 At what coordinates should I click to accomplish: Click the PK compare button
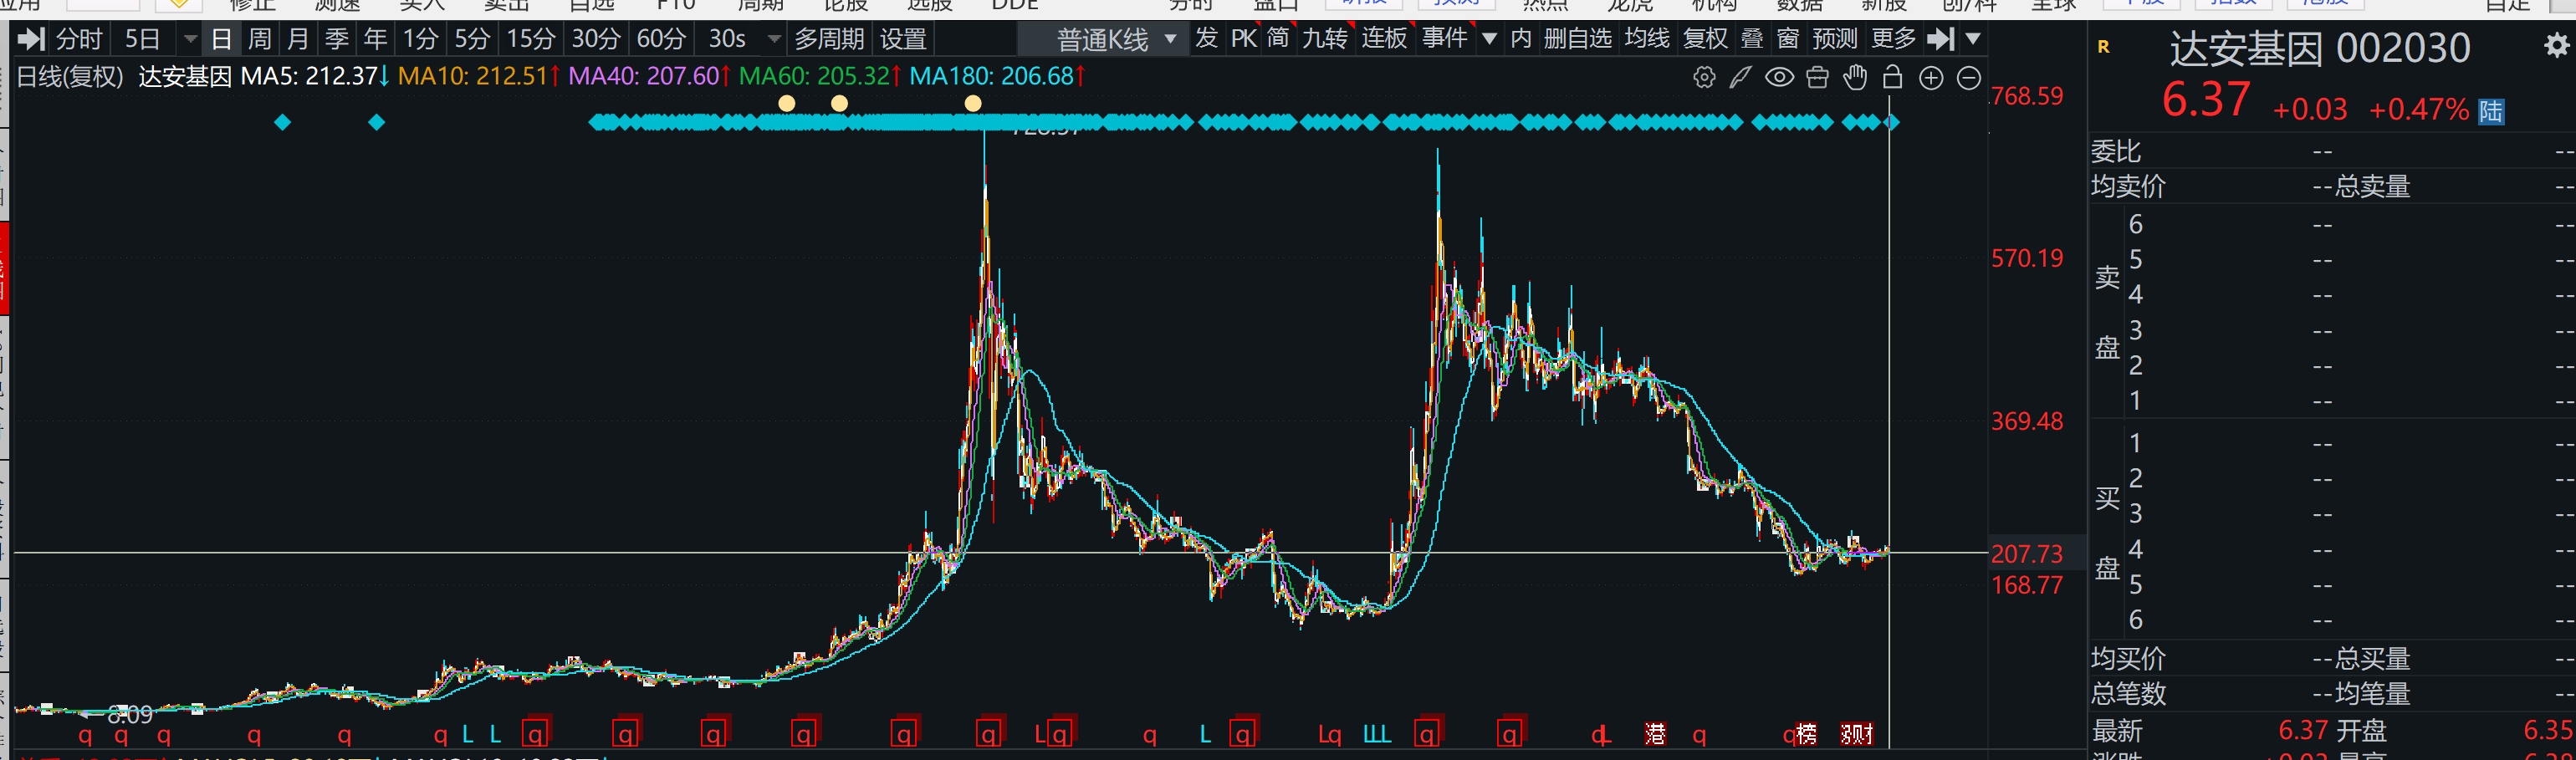(x=1243, y=38)
